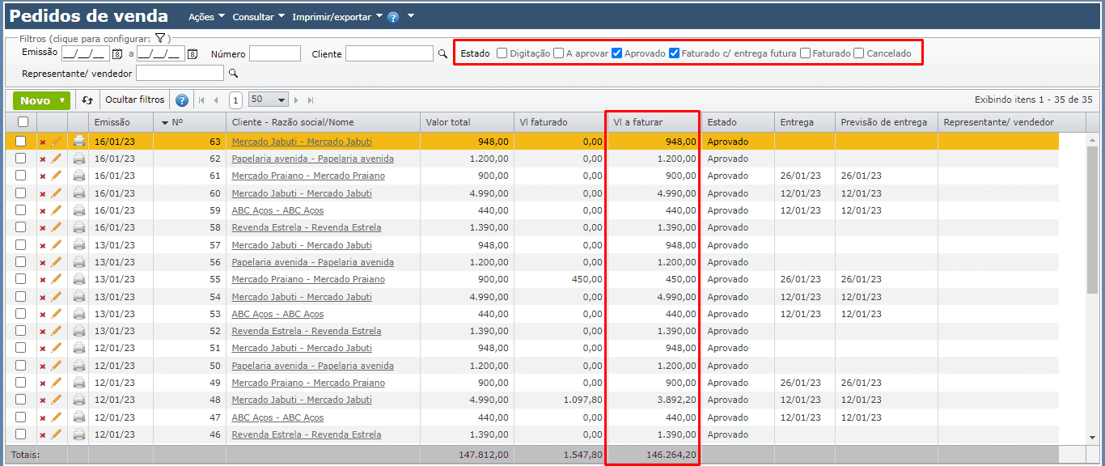Open the Consultar menu
This screenshot has width=1105, height=466.
point(258,17)
